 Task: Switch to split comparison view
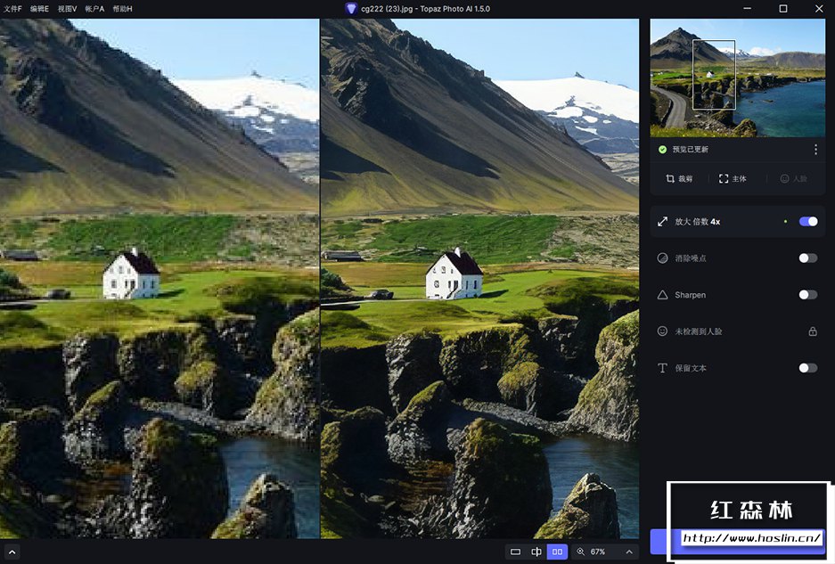pos(536,552)
